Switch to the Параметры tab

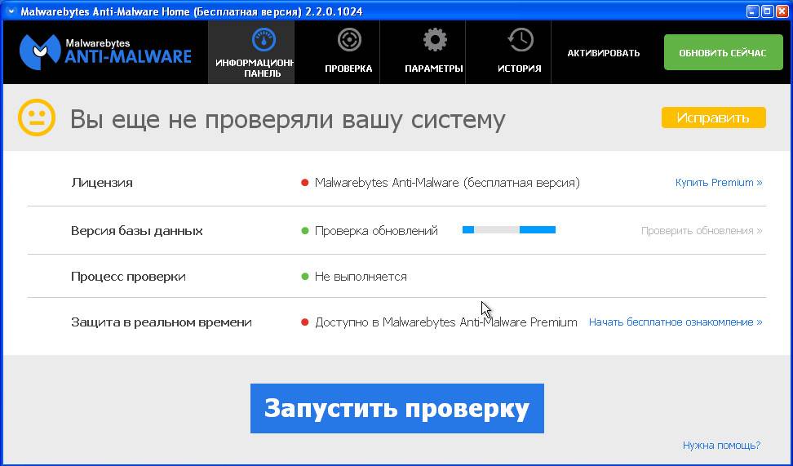click(x=434, y=69)
